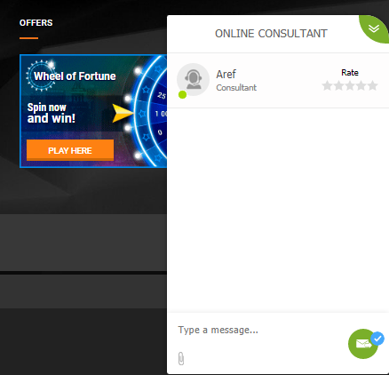Rate the consultant three stars

(350, 85)
